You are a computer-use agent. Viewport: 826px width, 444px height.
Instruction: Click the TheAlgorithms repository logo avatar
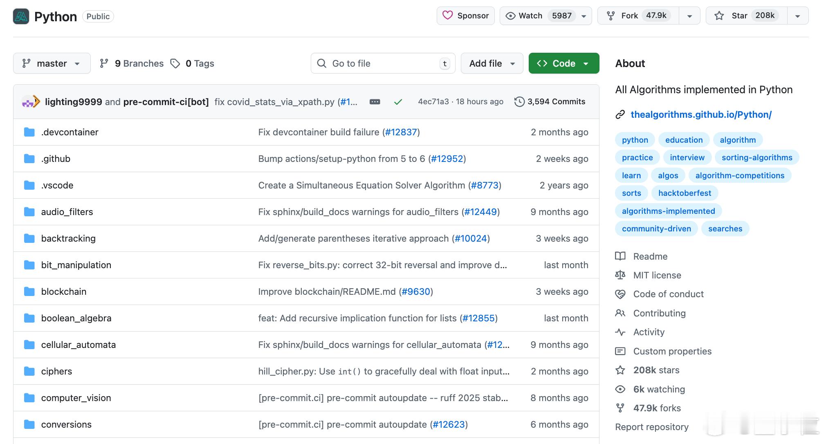21,16
